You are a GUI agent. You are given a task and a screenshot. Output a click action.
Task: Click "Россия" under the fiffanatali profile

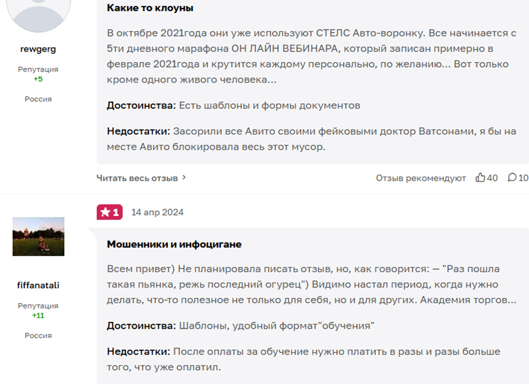38,336
